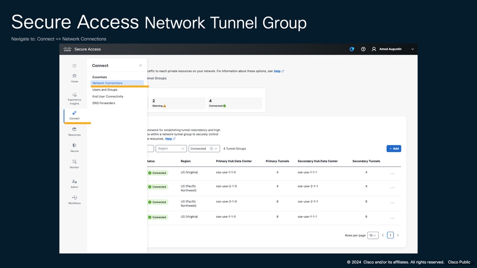Click the Cisco logo in header
This screenshot has height=268, width=477.
click(x=67, y=49)
